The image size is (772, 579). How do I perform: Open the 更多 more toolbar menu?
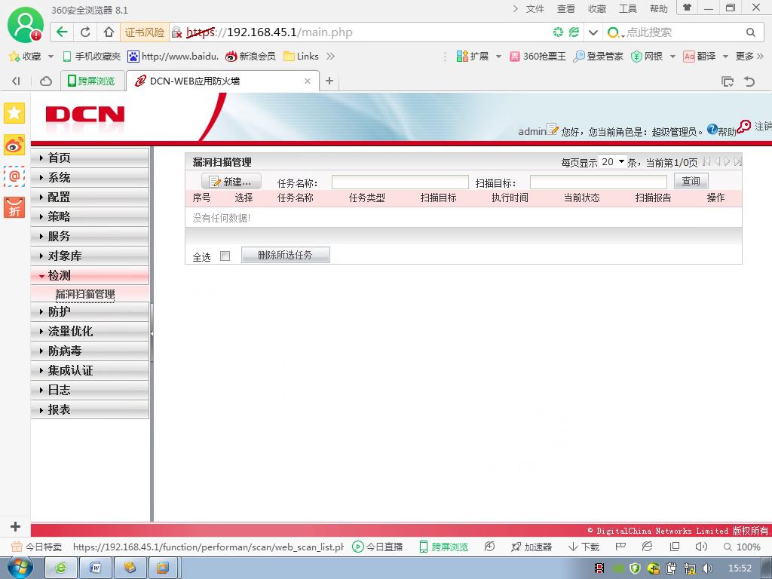pos(749,56)
